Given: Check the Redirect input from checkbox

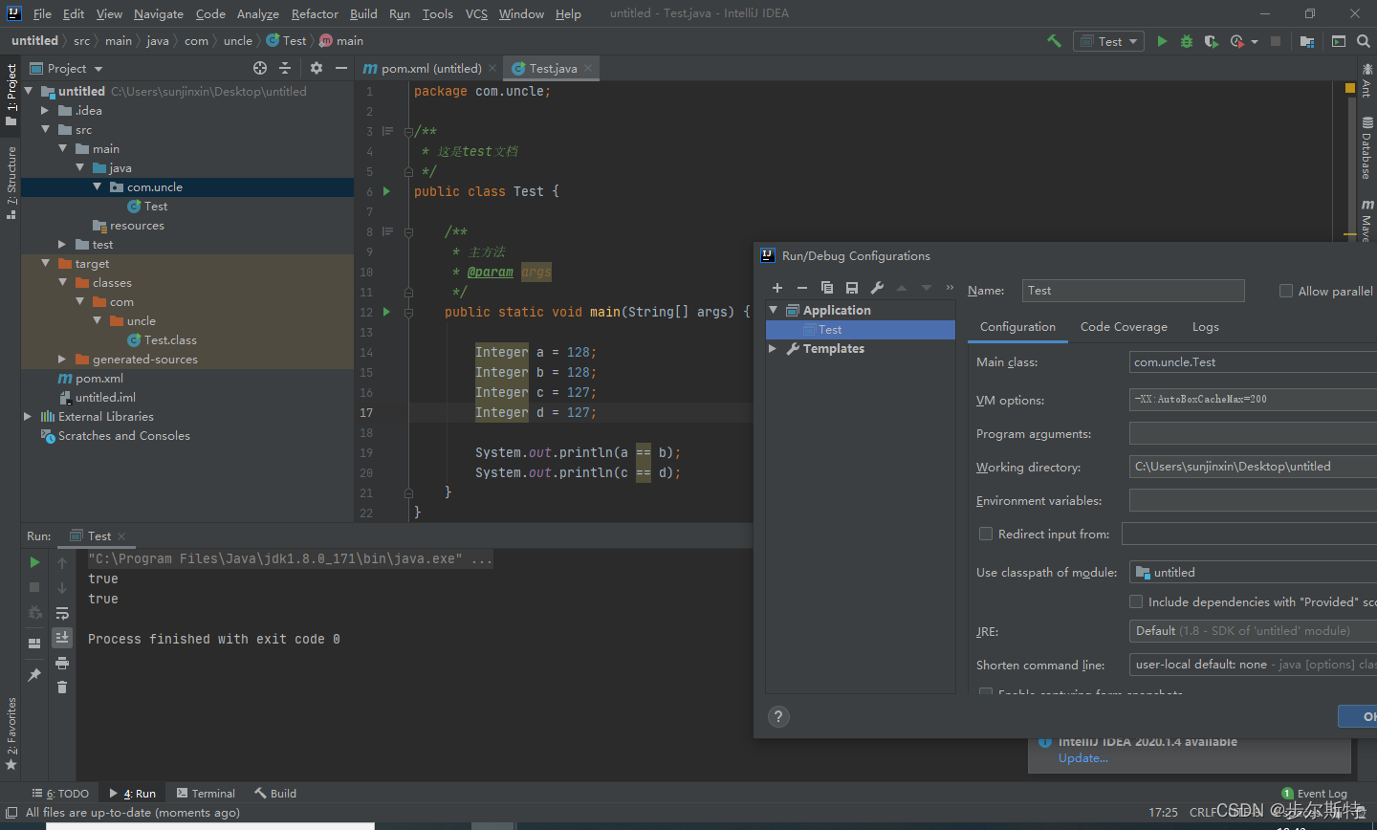Looking at the screenshot, I should coord(986,534).
